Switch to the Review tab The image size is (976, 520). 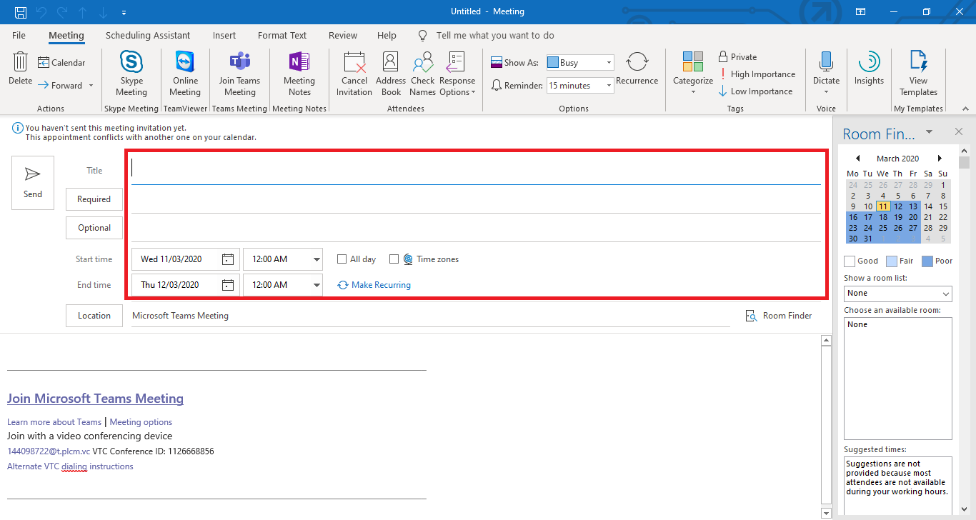pyautogui.click(x=343, y=36)
